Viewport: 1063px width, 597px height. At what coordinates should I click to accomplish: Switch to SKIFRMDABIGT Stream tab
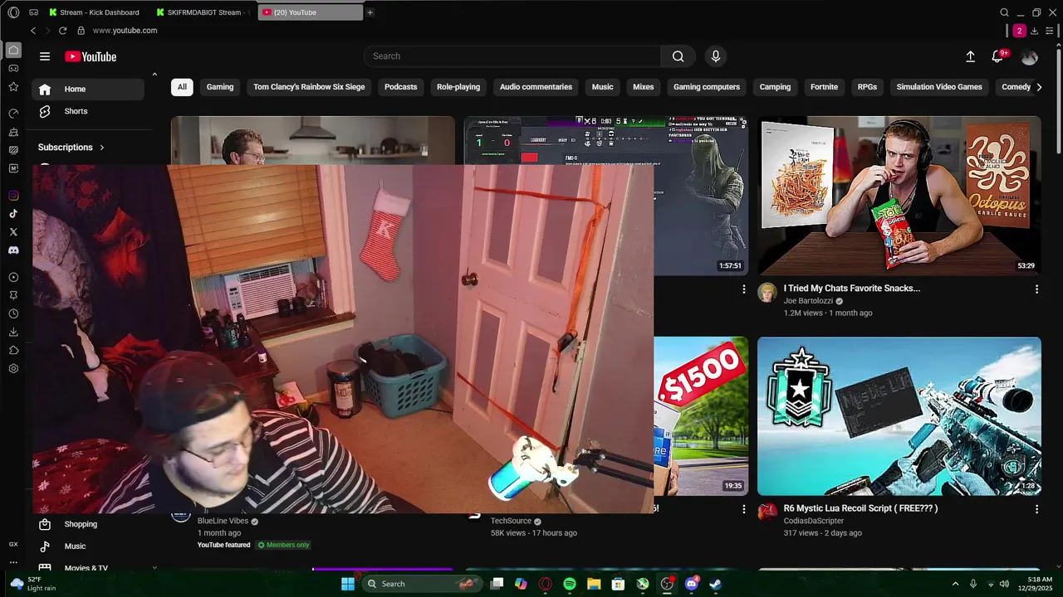tap(204, 12)
